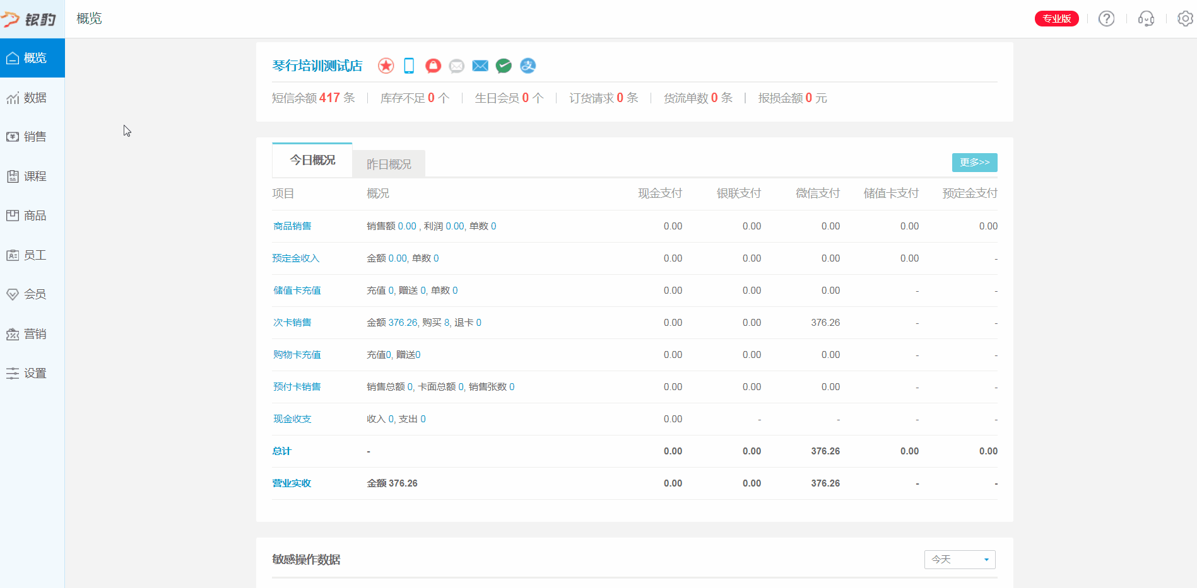Click 商品销售 summary 销售额 0.00
Viewport: 1197px width, 588px height.
coord(391,226)
